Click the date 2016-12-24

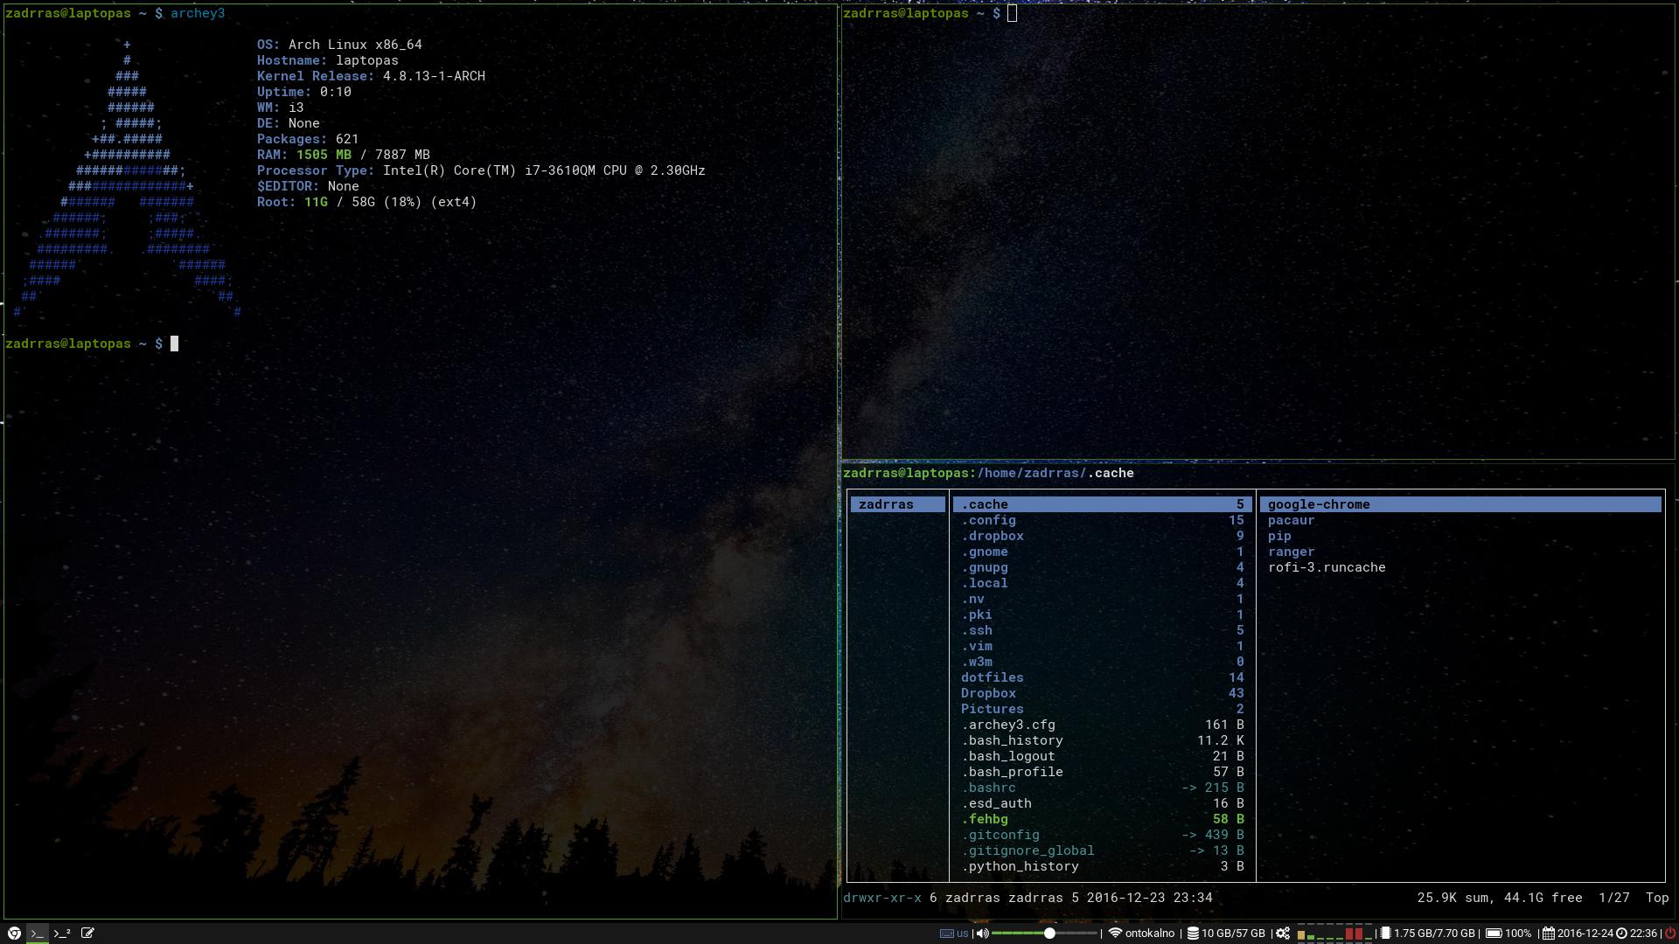coord(1585,934)
